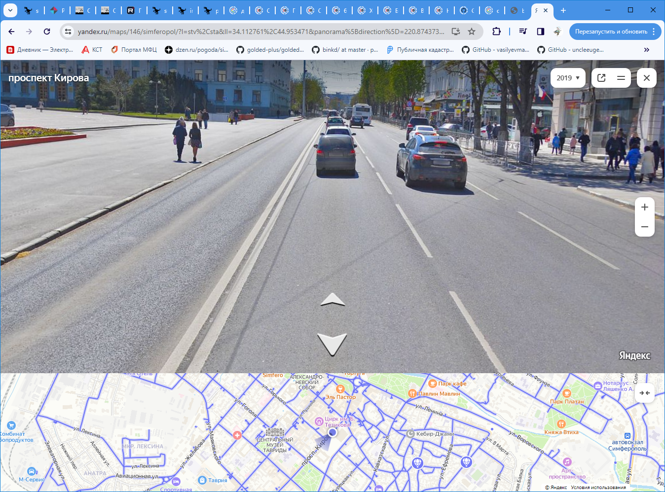The height and width of the screenshot is (492, 665).
Task: Select the Арт-пространство marker
Action: [567, 462]
